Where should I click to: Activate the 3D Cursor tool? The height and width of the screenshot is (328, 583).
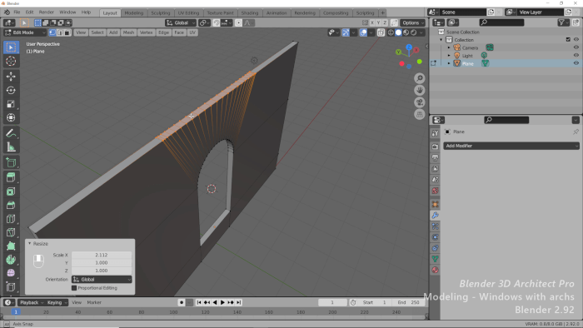click(x=11, y=61)
